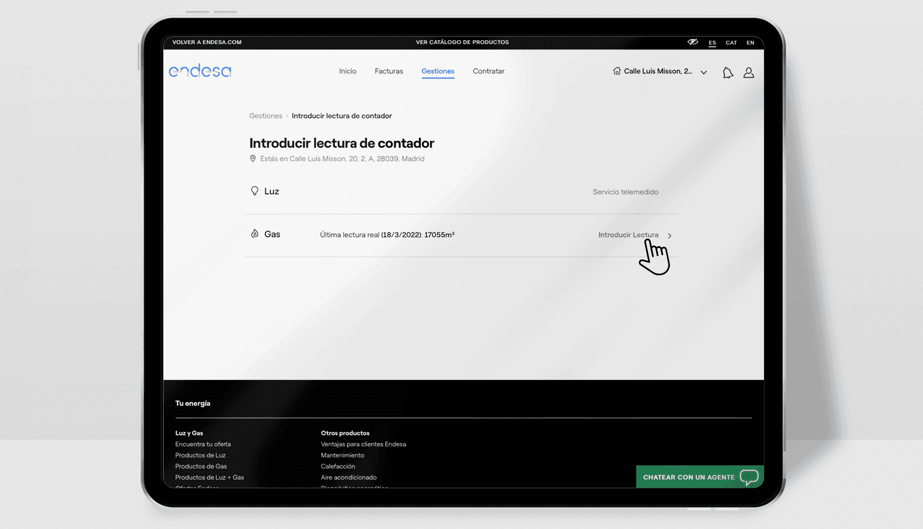Click the Servicio telemedido text

point(626,192)
